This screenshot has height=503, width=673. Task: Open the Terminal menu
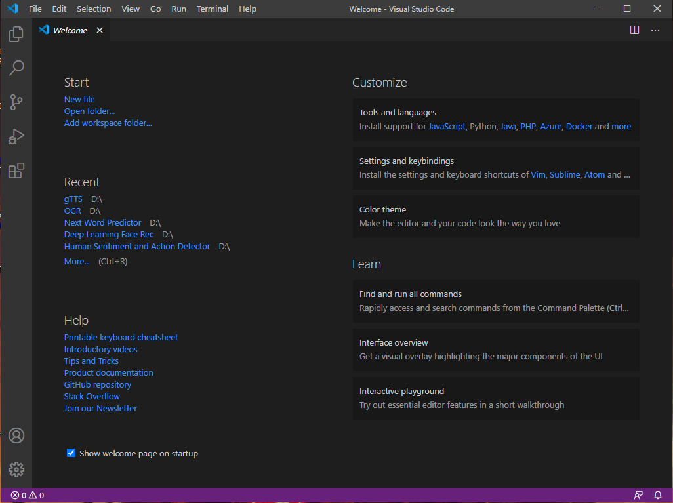coord(213,9)
